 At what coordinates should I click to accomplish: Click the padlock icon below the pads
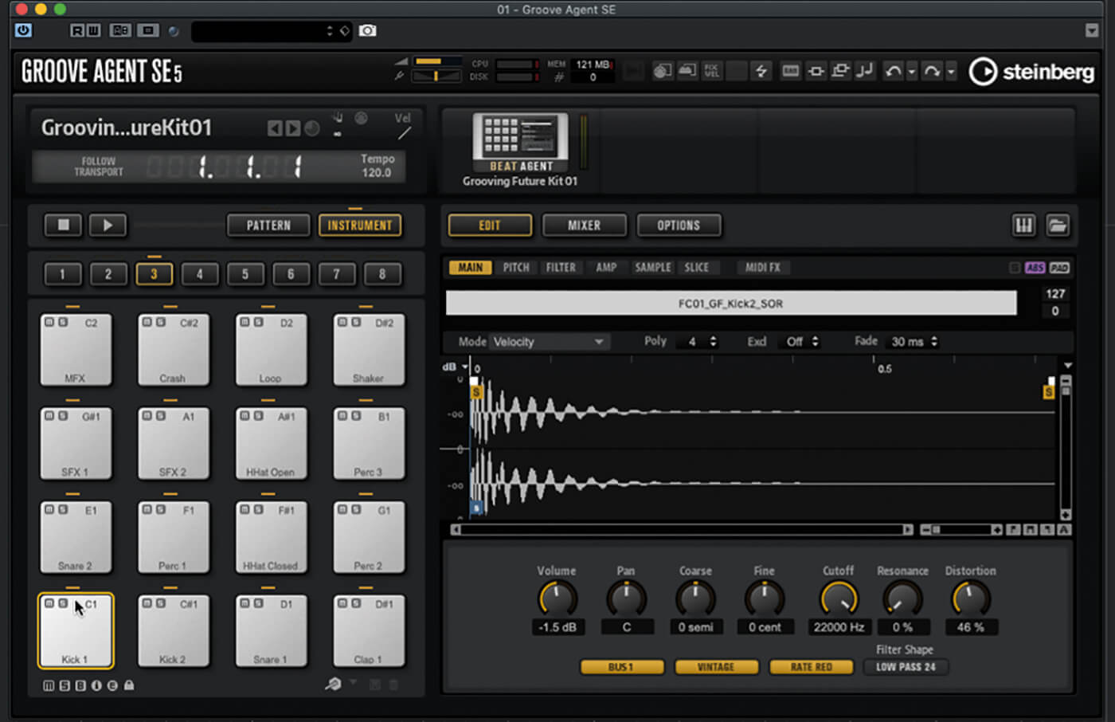point(129,685)
